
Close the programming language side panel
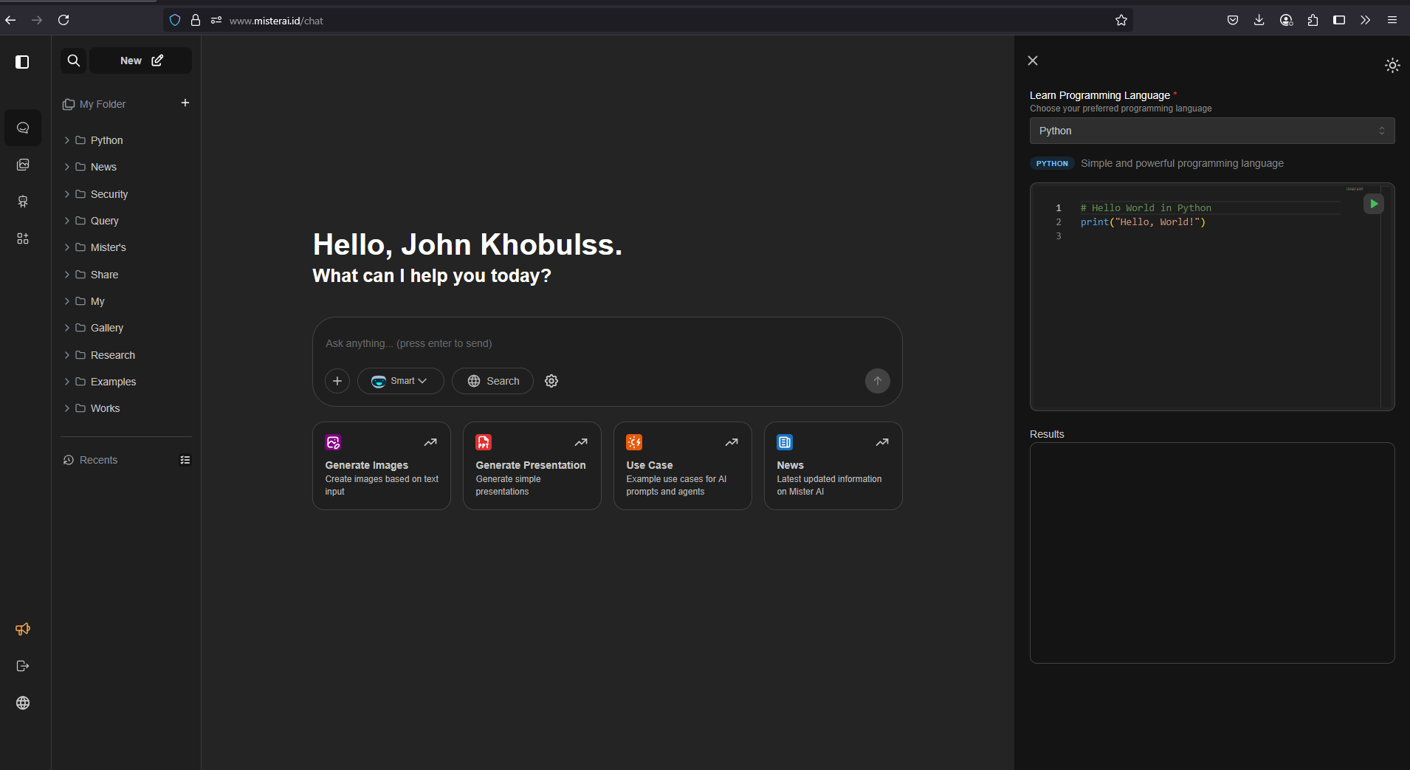pyautogui.click(x=1033, y=61)
